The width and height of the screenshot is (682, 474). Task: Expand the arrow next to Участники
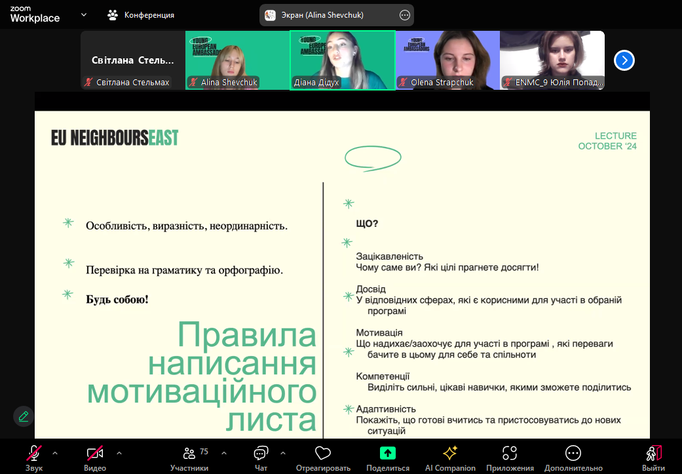coord(224,452)
